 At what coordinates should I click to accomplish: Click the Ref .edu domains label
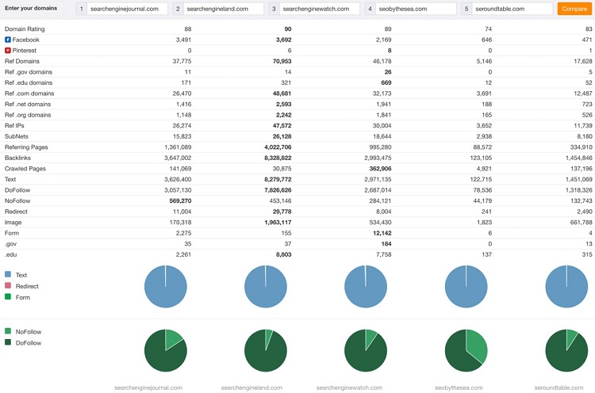coord(29,82)
